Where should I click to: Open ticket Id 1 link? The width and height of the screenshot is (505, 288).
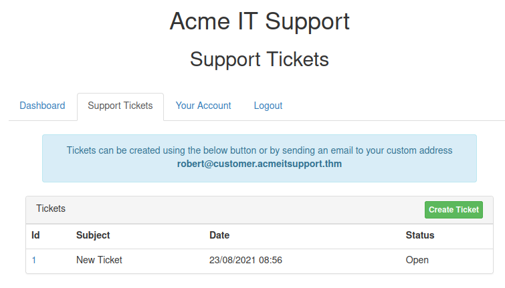coord(34,260)
